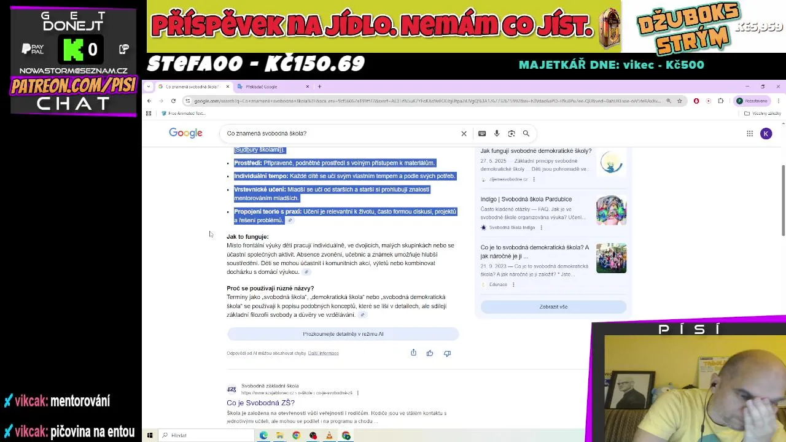This screenshot has width=786, height=442.
Task: Give thumbs up to the AI answer
Action: coord(430,353)
